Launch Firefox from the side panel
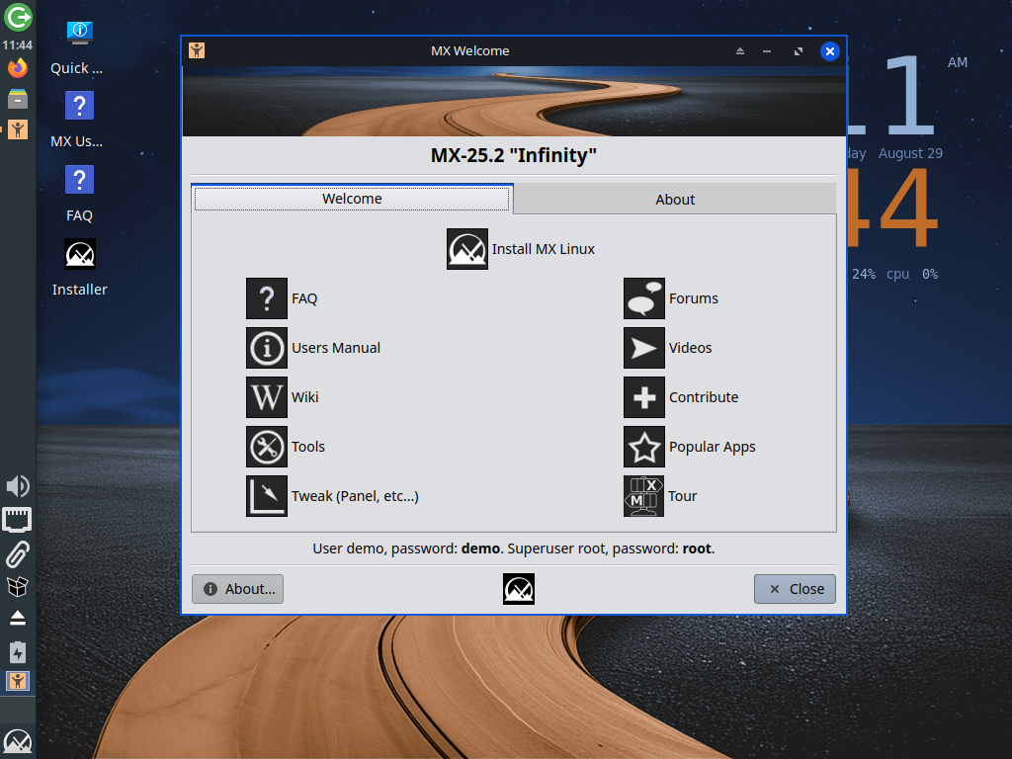The width and height of the screenshot is (1012, 759). point(18,67)
